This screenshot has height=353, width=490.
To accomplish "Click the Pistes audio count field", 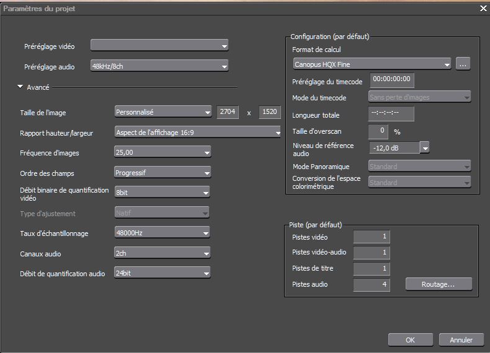I will (372, 284).
